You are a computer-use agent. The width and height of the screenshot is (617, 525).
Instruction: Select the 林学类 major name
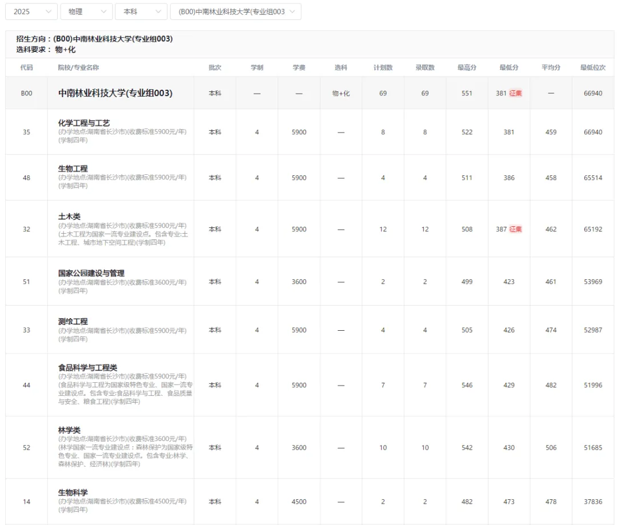69,430
